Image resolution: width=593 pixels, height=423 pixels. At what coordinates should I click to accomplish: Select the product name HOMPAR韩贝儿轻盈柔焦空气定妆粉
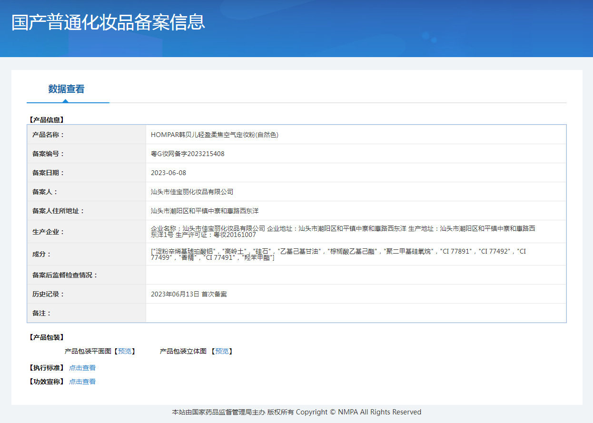[215, 135]
